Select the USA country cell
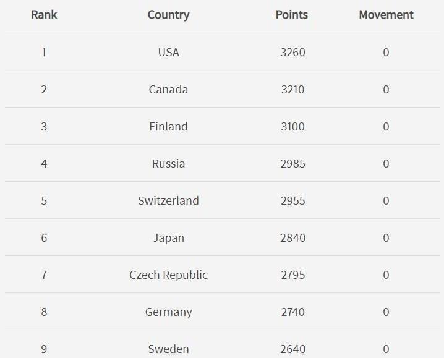The width and height of the screenshot is (444, 358). coord(168,53)
